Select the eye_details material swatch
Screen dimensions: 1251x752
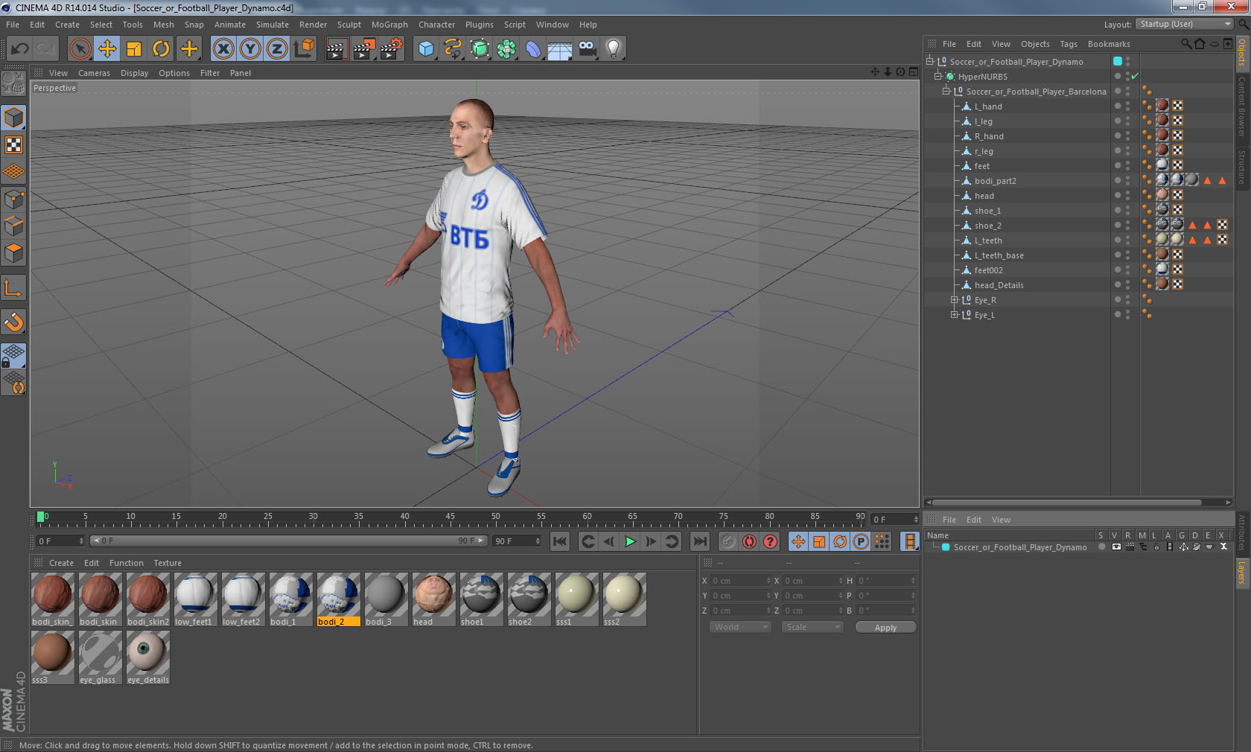pyautogui.click(x=147, y=657)
